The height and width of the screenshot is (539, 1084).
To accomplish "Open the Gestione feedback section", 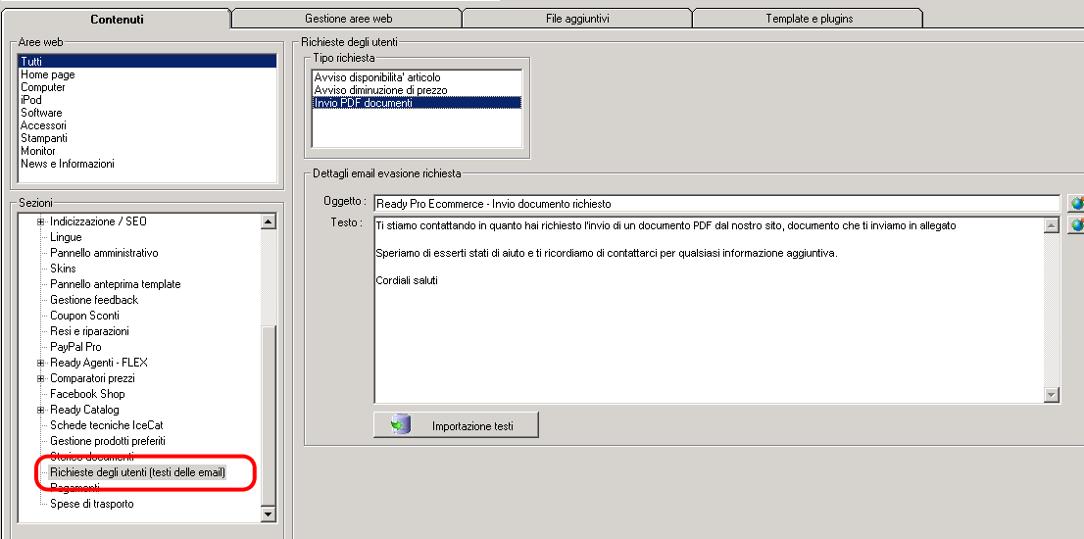I will pyautogui.click(x=94, y=300).
